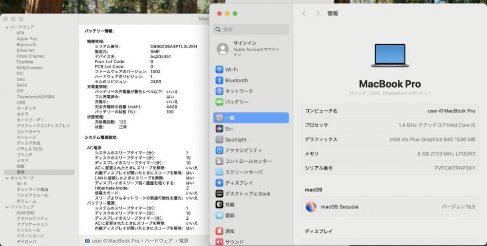The width and height of the screenshot is (487, 246).
Task: Select NVMExpress tree item
Action: (x=30, y=68)
